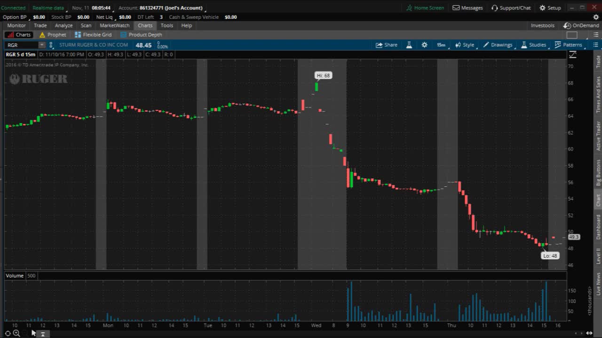Viewport: 602px width, 338px height.
Task: Open Times And Sales sidebar panel
Action: [598, 94]
